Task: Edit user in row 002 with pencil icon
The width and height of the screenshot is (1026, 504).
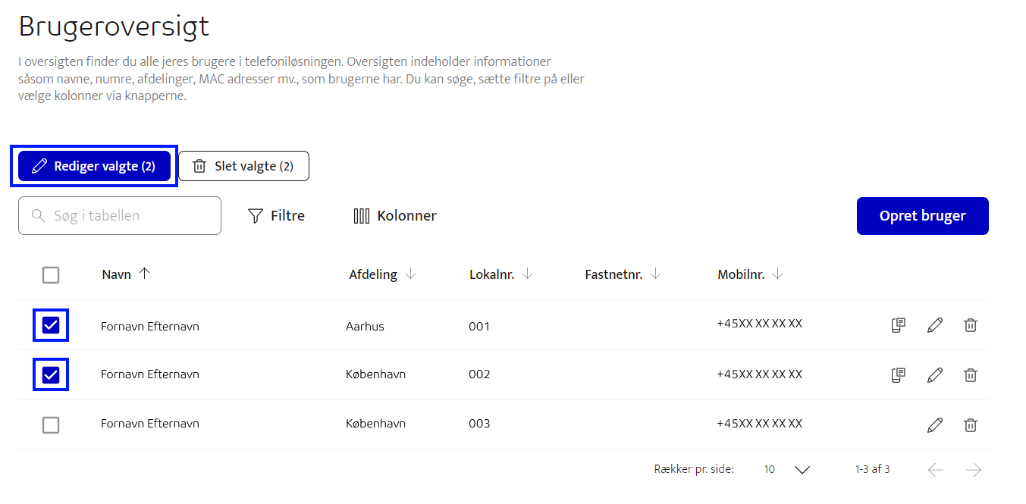Action: (x=935, y=374)
